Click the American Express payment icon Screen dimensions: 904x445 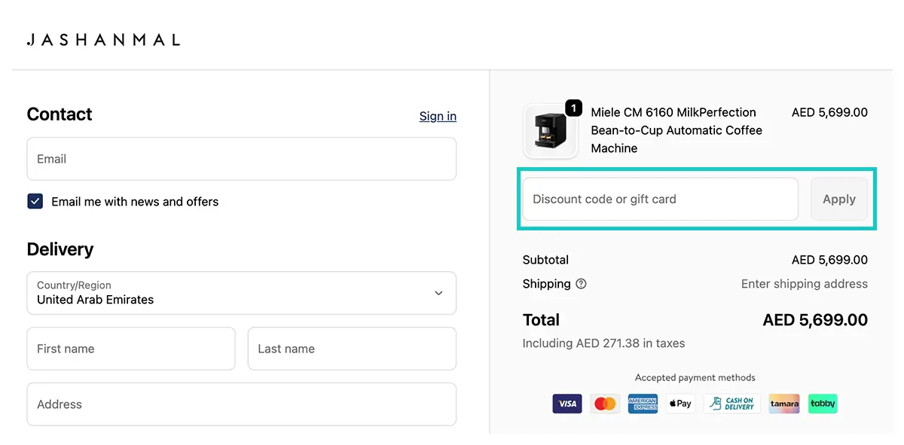(643, 404)
